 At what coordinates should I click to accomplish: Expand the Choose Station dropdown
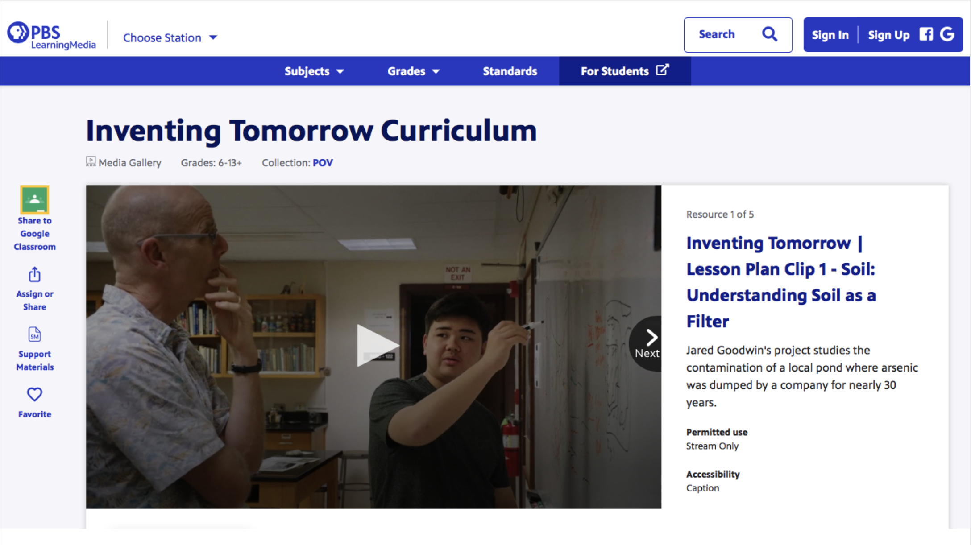pyautogui.click(x=170, y=38)
